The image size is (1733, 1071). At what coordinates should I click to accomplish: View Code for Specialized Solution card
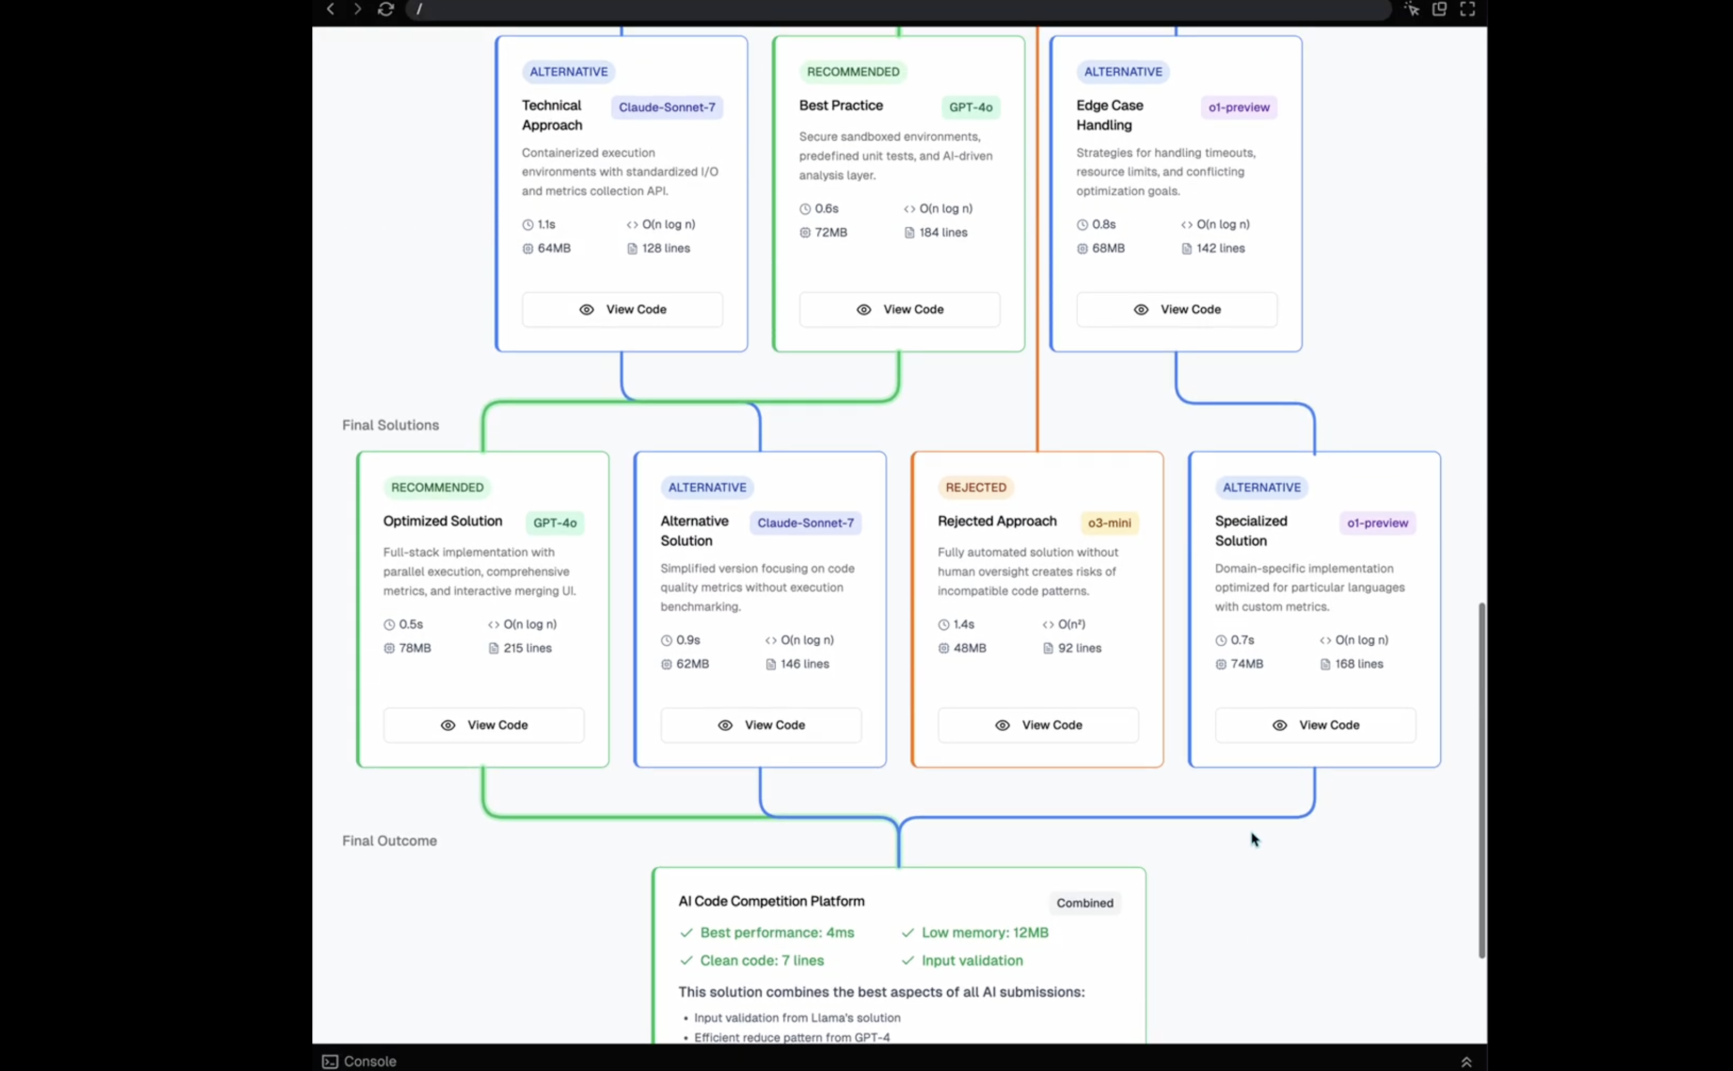pyautogui.click(x=1315, y=725)
